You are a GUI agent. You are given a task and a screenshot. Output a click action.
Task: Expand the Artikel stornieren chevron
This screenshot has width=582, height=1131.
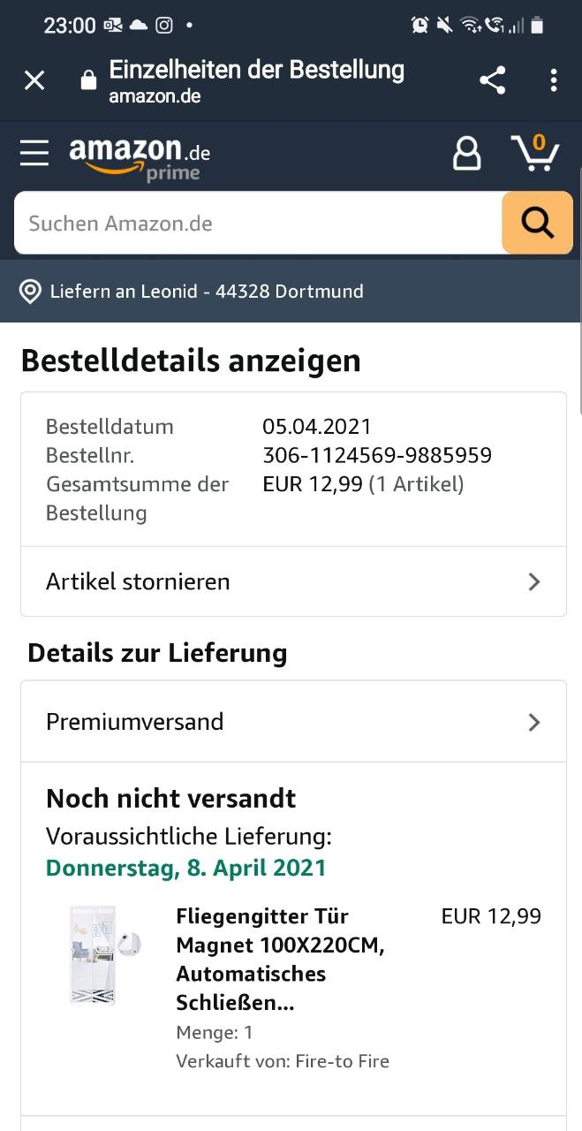533,581
